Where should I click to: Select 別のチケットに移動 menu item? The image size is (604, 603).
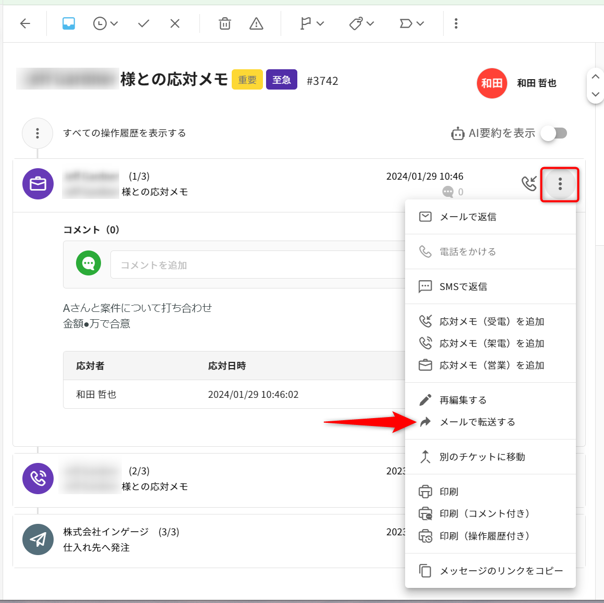(482, 457)
